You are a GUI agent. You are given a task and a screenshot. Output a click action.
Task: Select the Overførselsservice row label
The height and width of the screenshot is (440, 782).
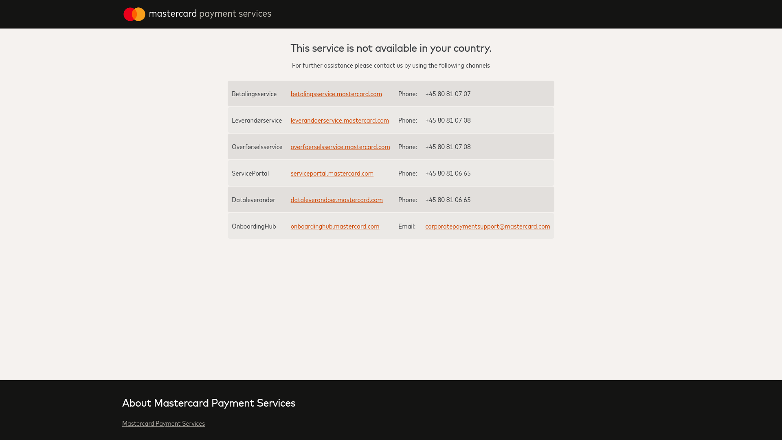(257, 147)
